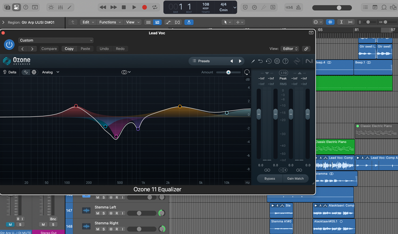Show the Toolbar download-tray icon
This screenshot has height=234, width=398.
coord(35,7)
